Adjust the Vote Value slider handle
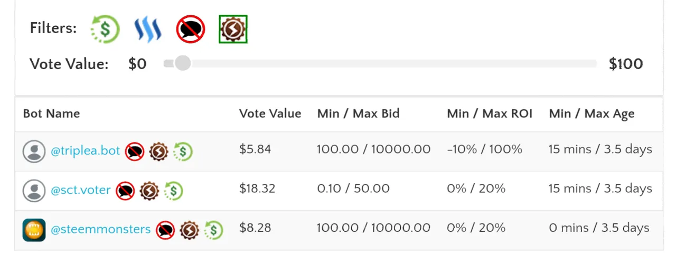The width and height of the screenshot is (676, 265). tap(183, 64)
